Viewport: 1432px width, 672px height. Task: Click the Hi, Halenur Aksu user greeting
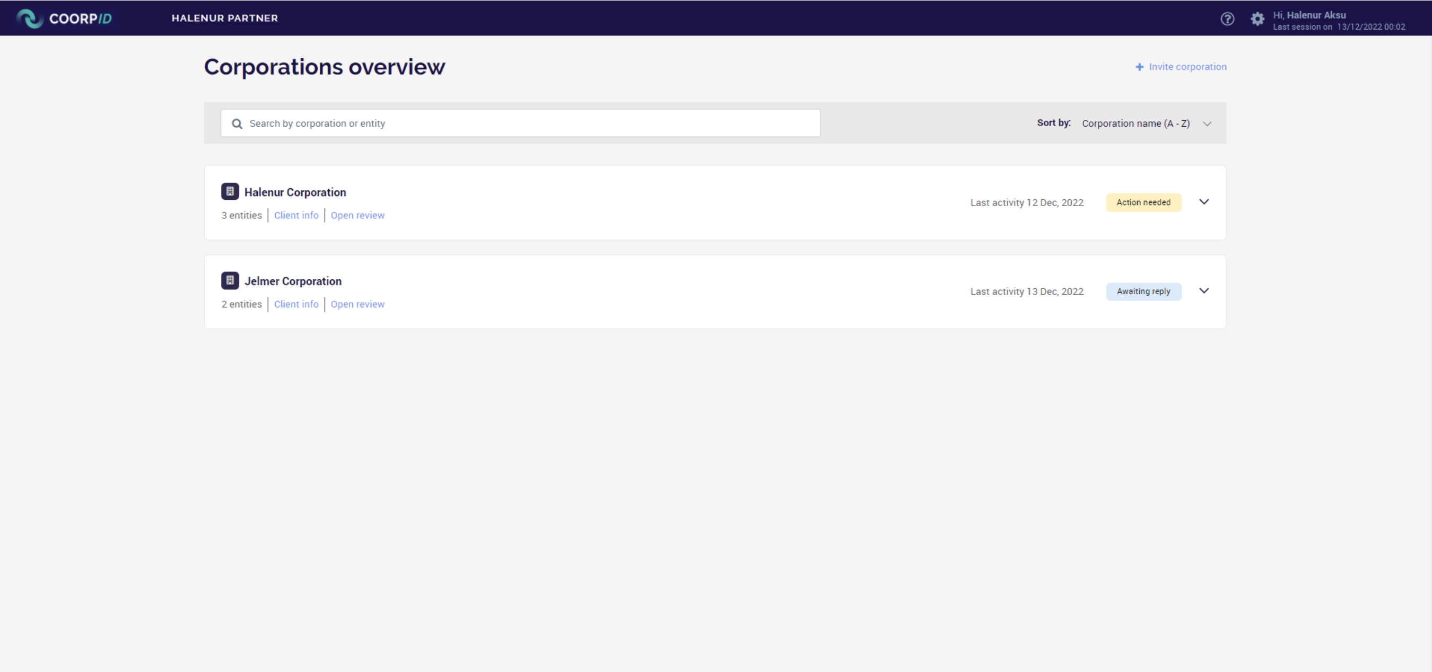1309,15
